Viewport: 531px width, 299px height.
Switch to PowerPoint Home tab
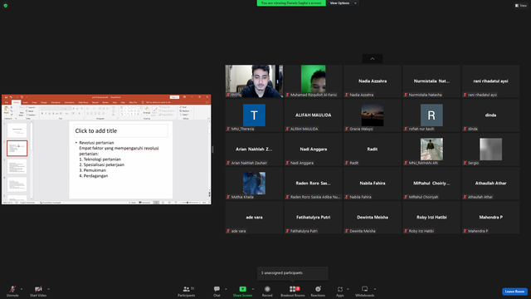(16, 102)
